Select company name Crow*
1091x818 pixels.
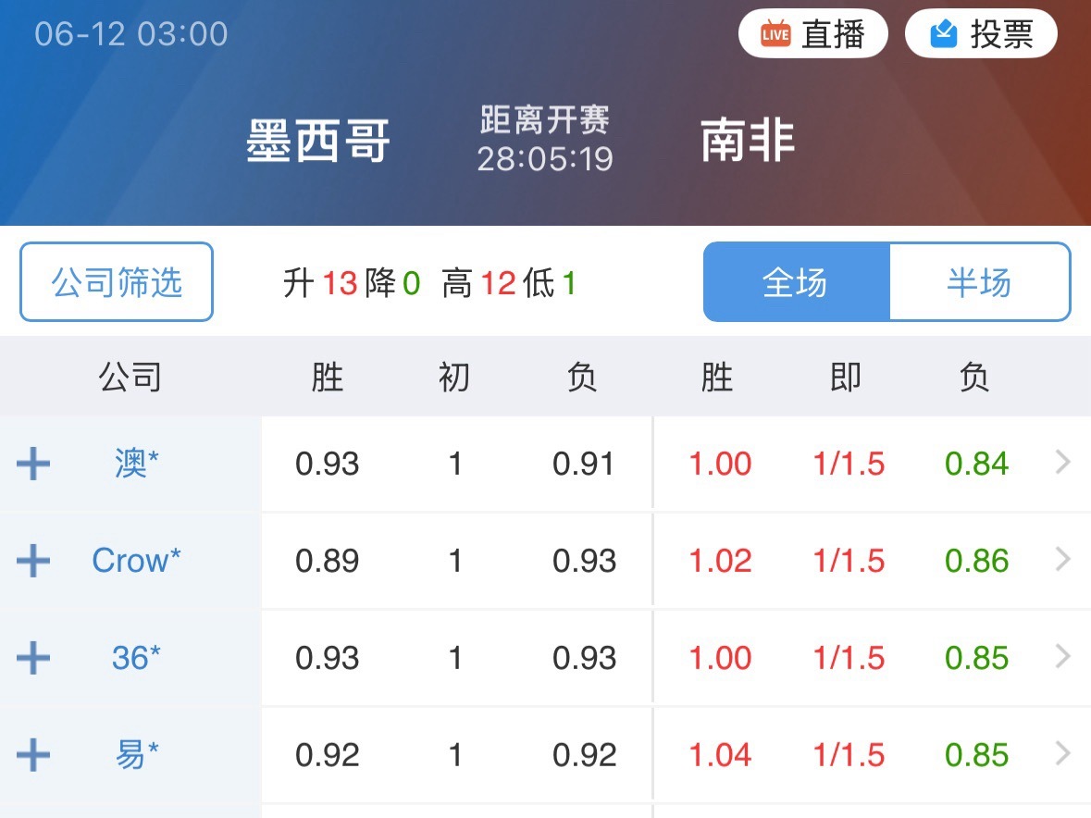(136, 561)
